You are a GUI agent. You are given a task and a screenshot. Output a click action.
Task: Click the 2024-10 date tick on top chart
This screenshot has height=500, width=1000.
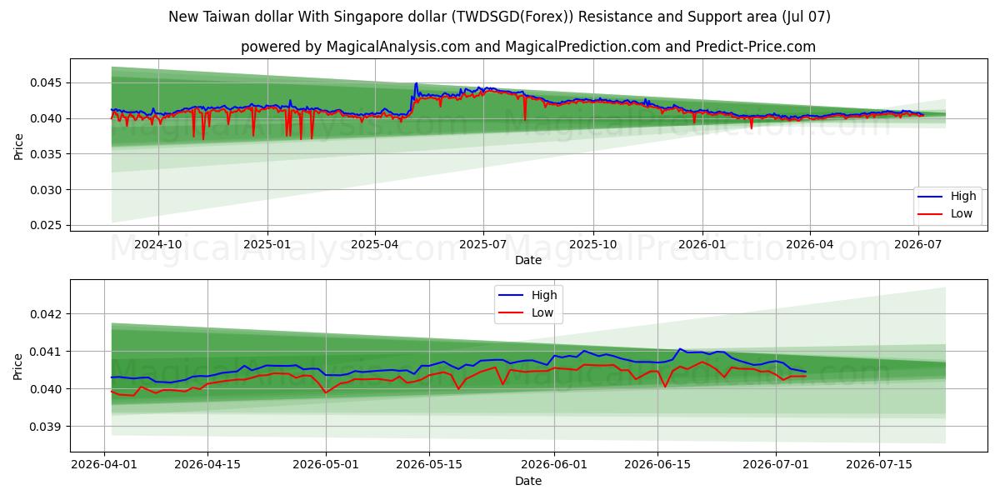click(158, 244)
